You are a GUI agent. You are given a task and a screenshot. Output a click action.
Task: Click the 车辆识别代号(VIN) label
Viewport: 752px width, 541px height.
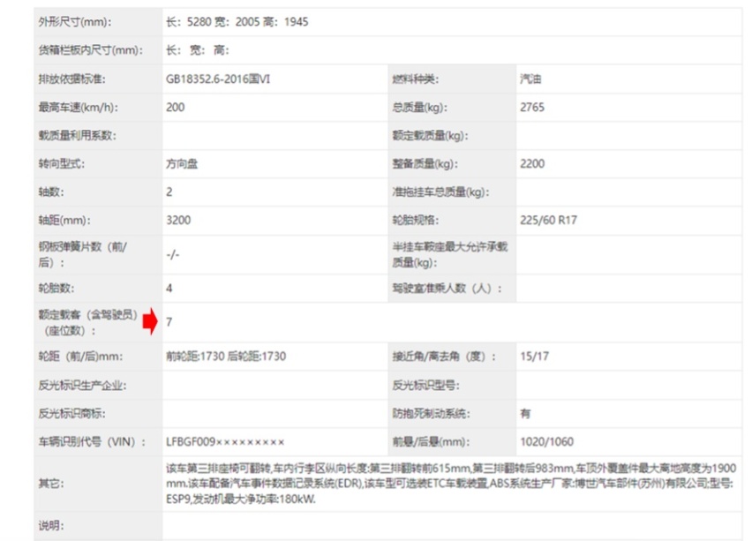coord(92,442)
